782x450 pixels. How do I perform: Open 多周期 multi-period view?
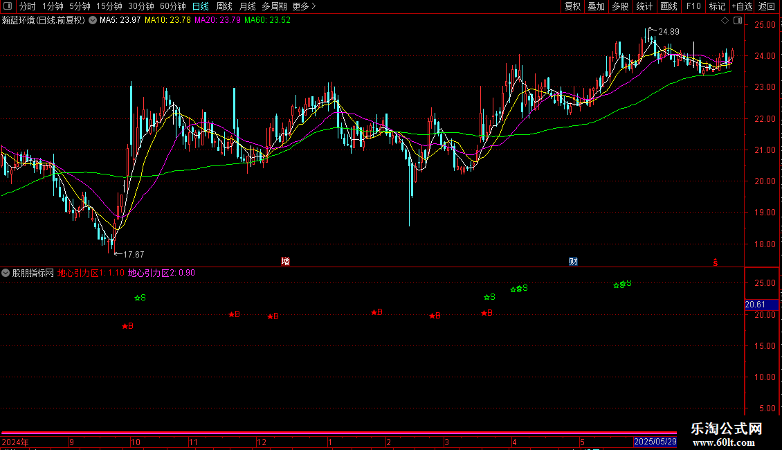click(274, 6)
